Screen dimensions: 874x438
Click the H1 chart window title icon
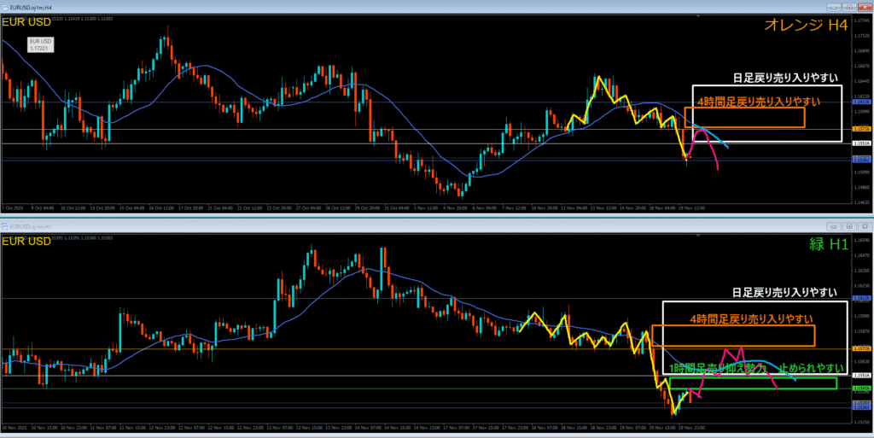tap(4, 227)
